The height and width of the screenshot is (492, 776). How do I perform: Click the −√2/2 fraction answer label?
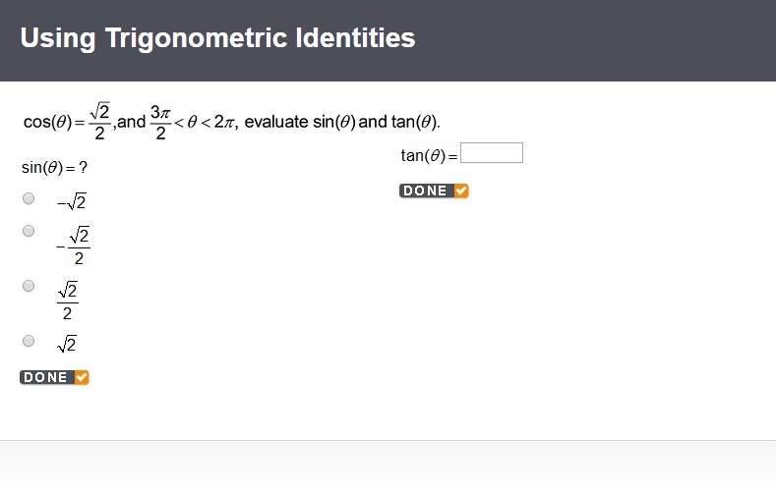pyautogui.click(x=76, y=246)
